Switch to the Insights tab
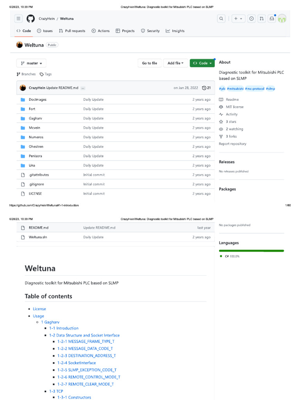The width and height of the screenshot is (300, 400). pyautogui.click(x=175, y=31)
